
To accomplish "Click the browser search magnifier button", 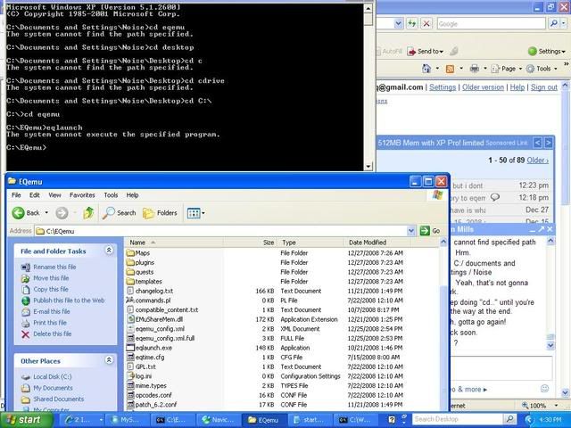I will pyautogui.click(x=553, y=24).
